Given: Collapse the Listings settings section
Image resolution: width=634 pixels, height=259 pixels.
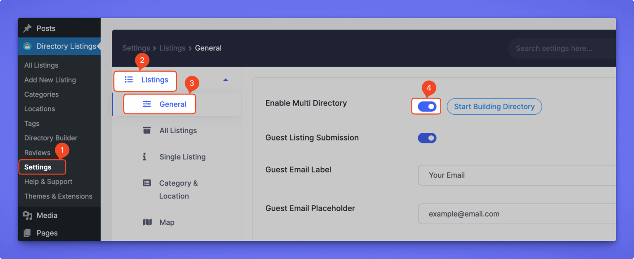Looking at the screenshot, I should [225, 80].
